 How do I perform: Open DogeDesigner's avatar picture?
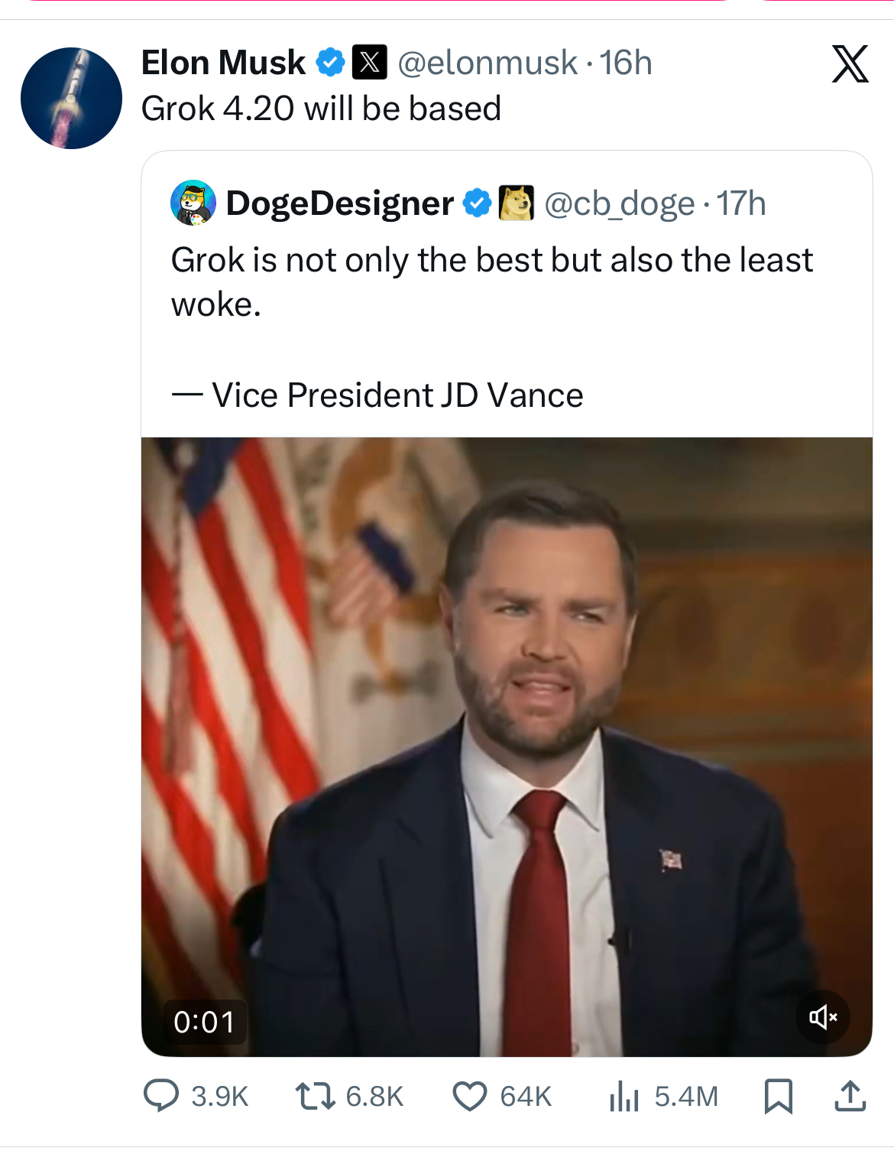[x=193, y=203]
